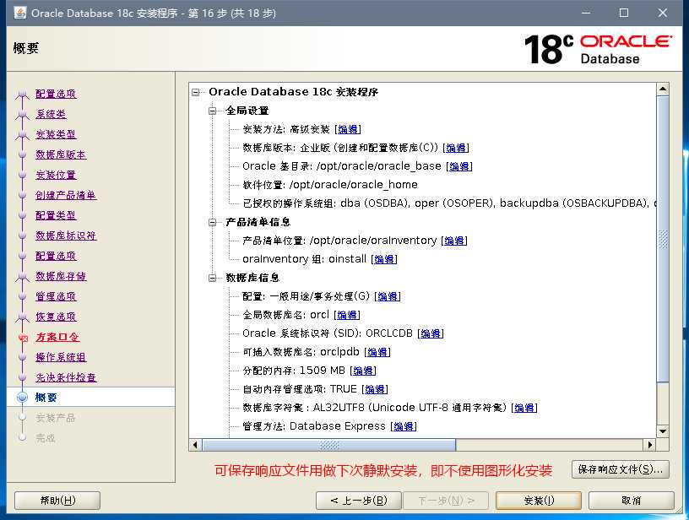Go to the 数据库标识符 step
689x520 pixels.
(x=66, y=236)
